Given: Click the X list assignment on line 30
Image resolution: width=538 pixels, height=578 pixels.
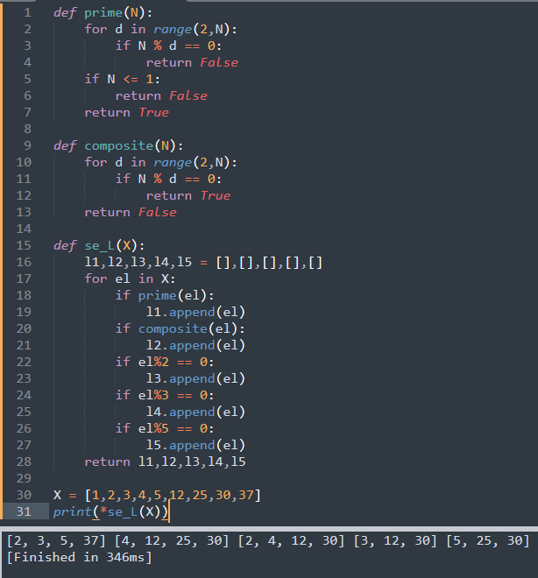Looking at the screenshot, I should (x=157, y=495).
